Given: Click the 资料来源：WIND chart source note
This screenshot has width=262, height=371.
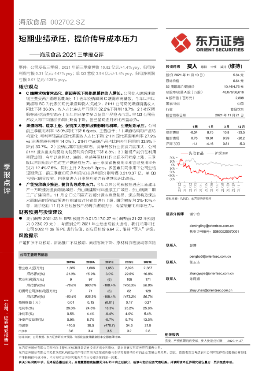Looking at the screenshot, I should pos(188,199).
